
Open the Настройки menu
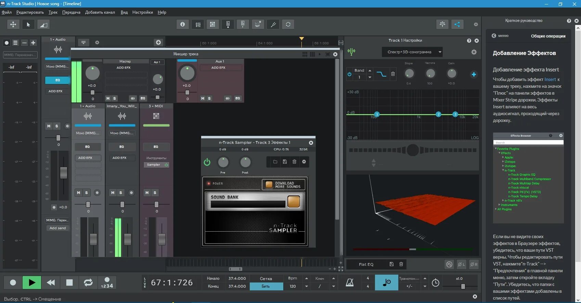[x=143, y=12]
